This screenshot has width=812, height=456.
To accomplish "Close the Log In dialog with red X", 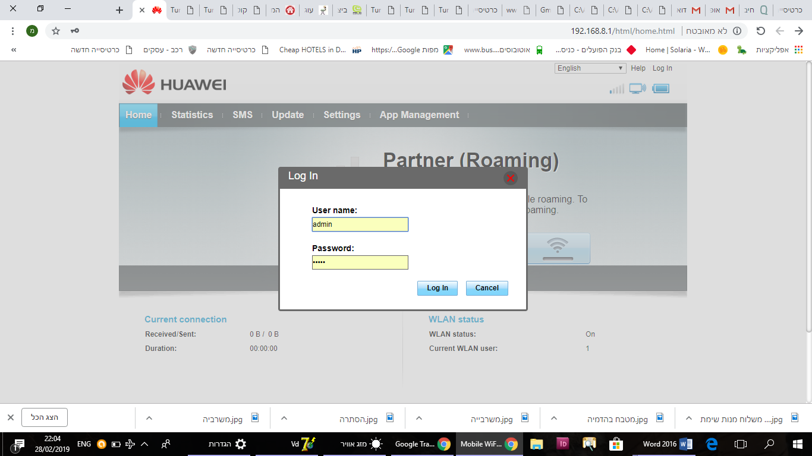I will coord(510,178).
